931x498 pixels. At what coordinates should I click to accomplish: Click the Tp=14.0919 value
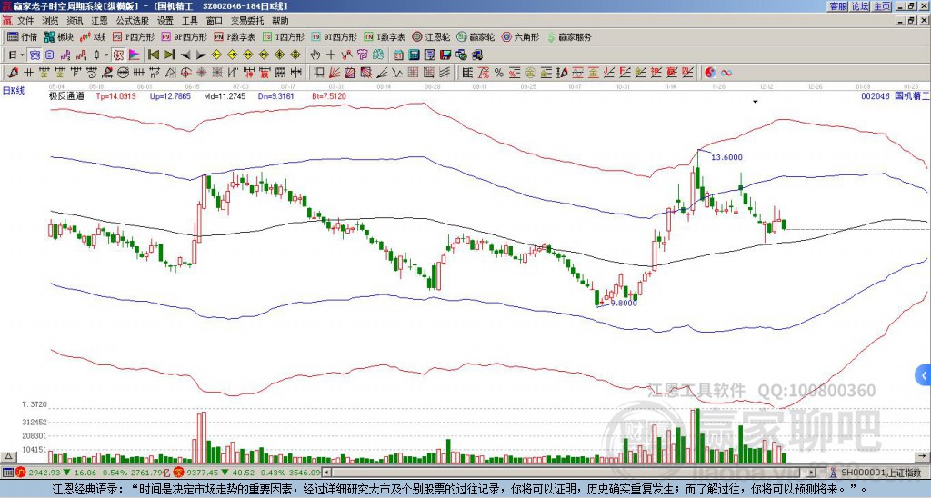[116, 95]
